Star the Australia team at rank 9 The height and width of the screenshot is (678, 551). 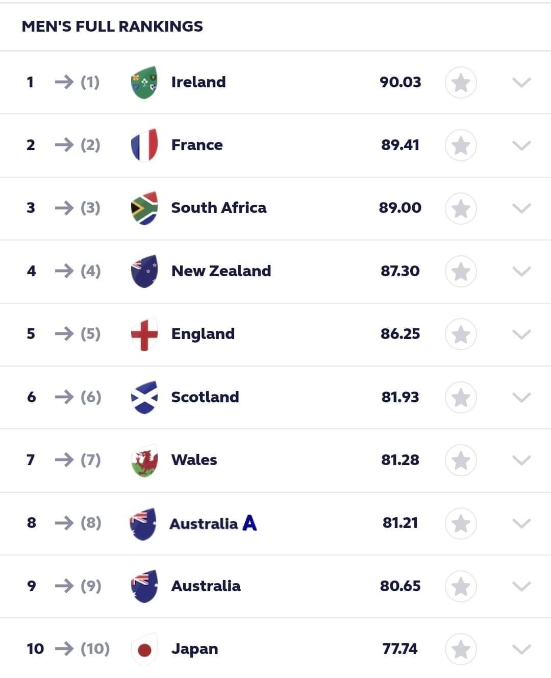pyautogui.click(x=461, y=587)
